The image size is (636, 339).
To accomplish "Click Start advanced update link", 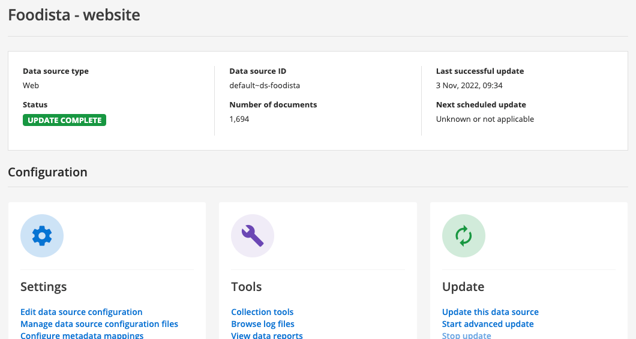I will (x=488, y=324).
